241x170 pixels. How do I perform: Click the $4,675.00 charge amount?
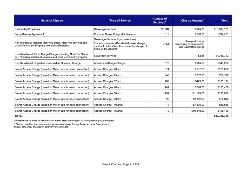199,105
